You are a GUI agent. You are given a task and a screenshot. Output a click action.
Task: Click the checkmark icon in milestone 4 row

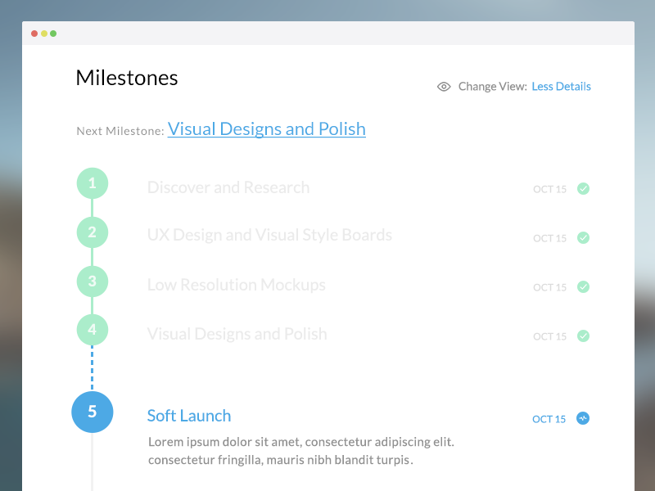583,336
